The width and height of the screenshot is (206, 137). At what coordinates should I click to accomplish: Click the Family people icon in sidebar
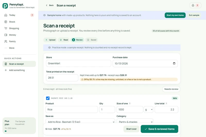pos(6,41)
